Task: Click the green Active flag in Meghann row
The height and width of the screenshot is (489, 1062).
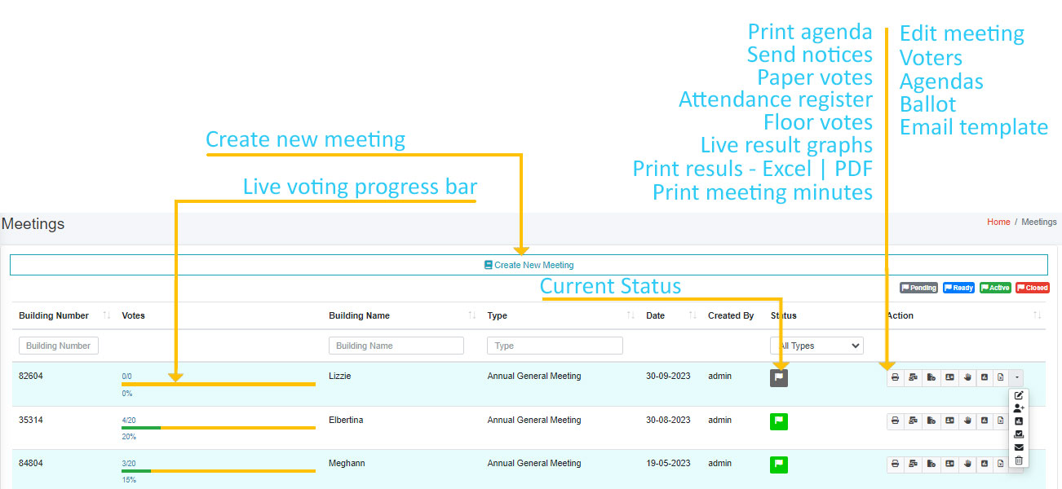Action: click(779, 465)
